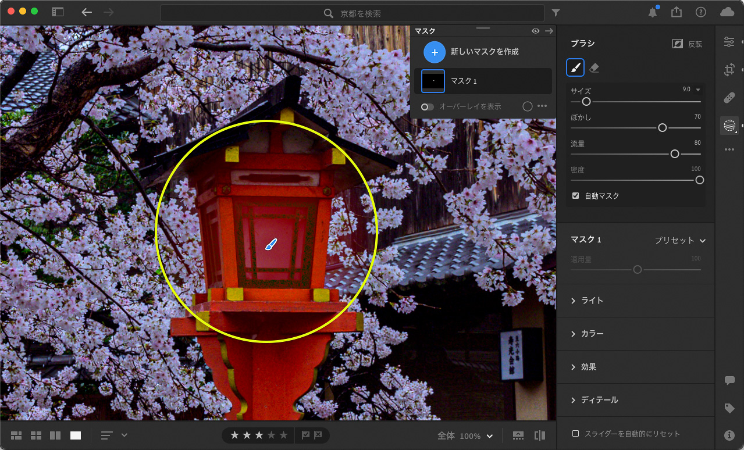Open the プリセット dropdown

point(679,240)
